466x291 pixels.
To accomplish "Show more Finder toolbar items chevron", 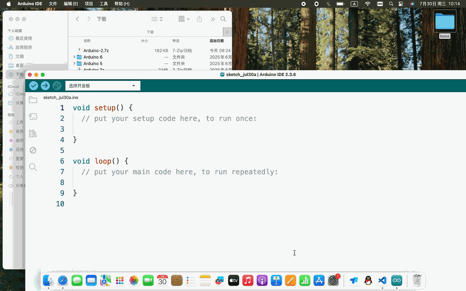I will coord(213,19).
